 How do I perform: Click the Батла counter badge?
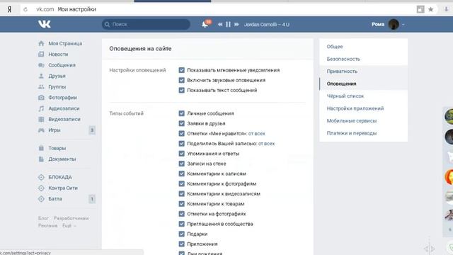[x=92, y=199]
